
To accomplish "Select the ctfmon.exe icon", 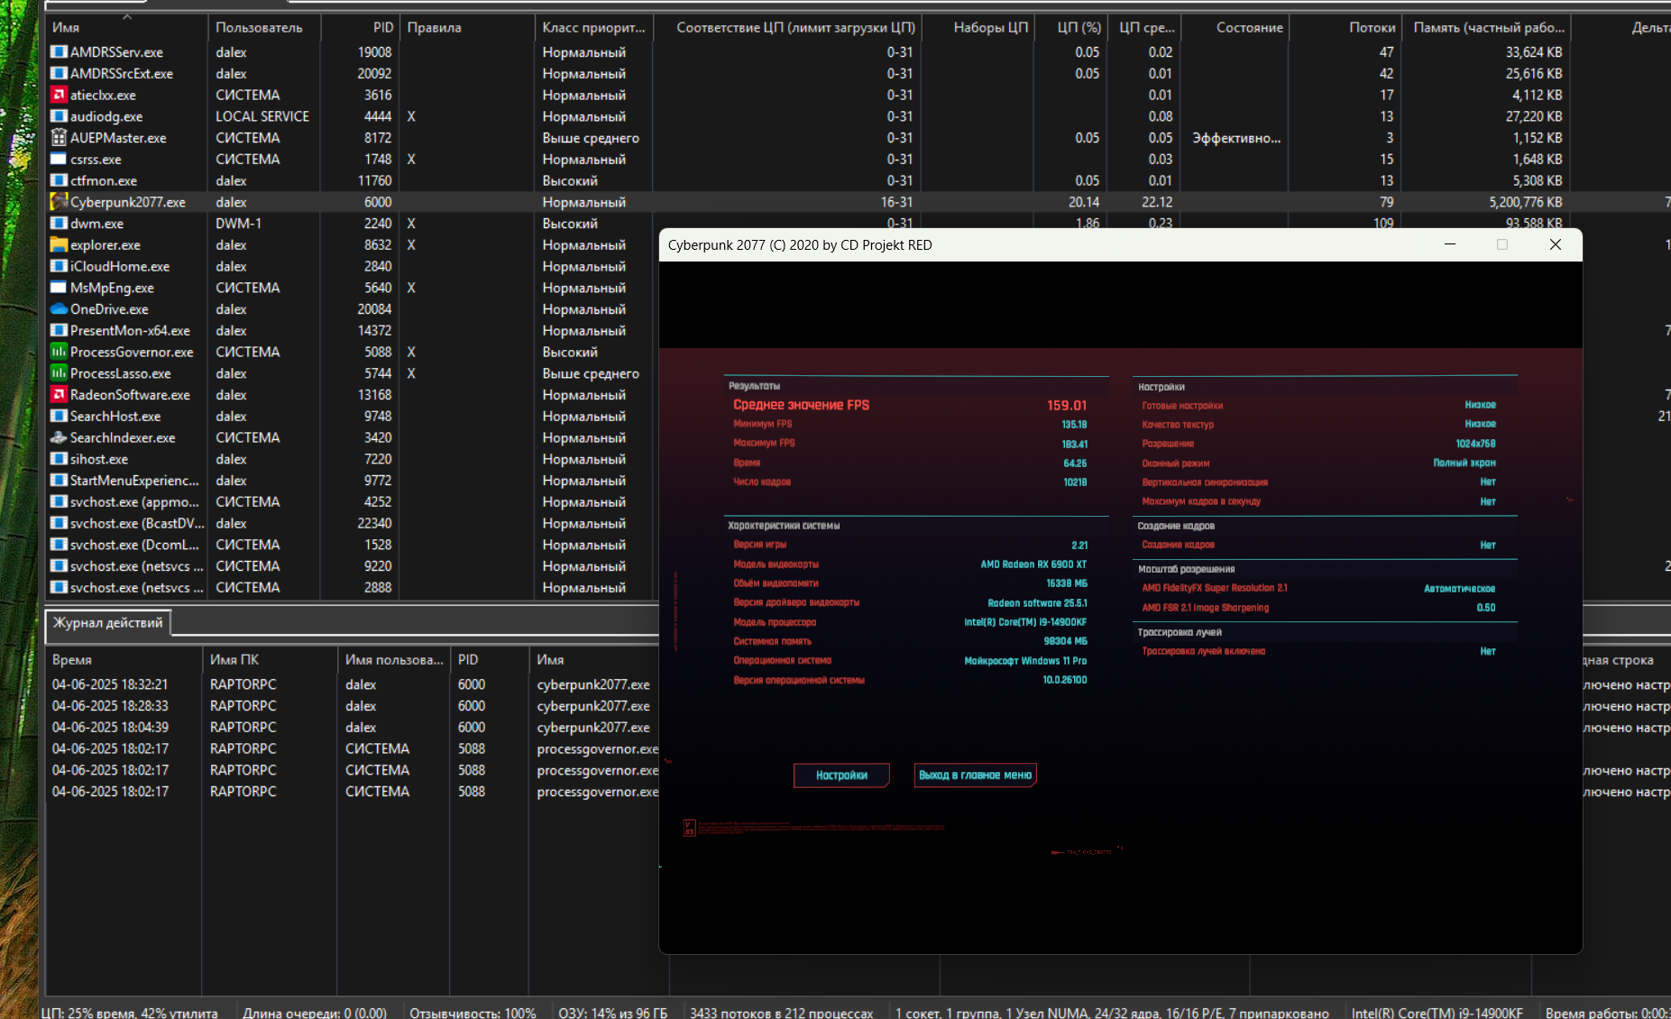I will pos(59,180).
